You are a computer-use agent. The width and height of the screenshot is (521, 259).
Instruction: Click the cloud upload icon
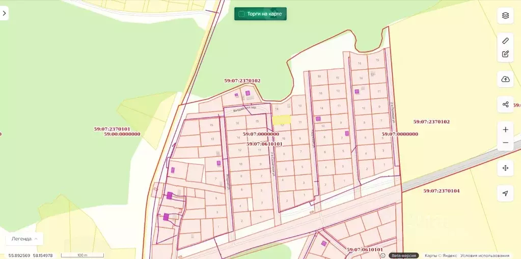505,79
